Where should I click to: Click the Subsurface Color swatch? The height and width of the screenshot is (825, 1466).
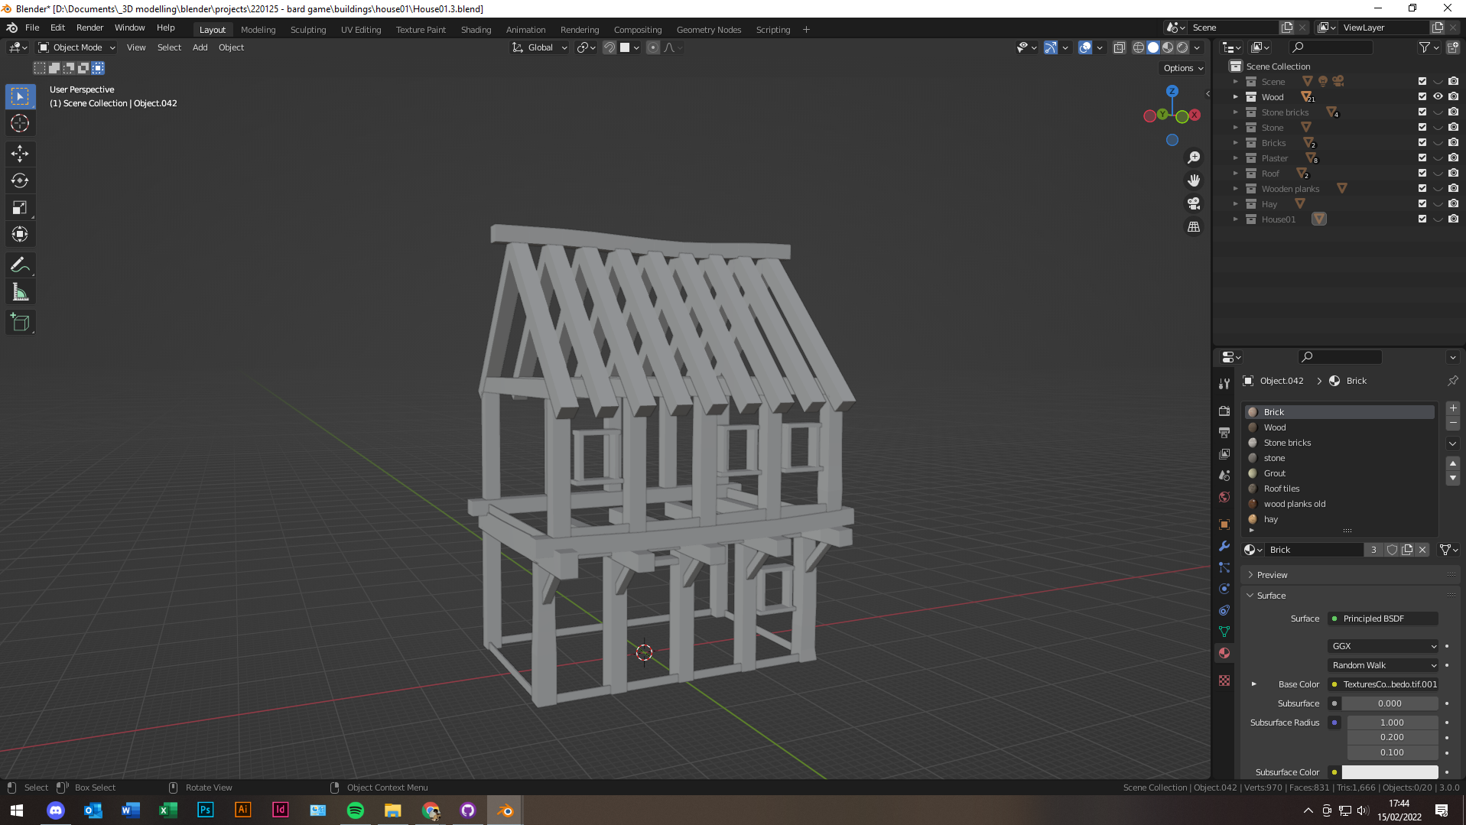[1390, 772]
